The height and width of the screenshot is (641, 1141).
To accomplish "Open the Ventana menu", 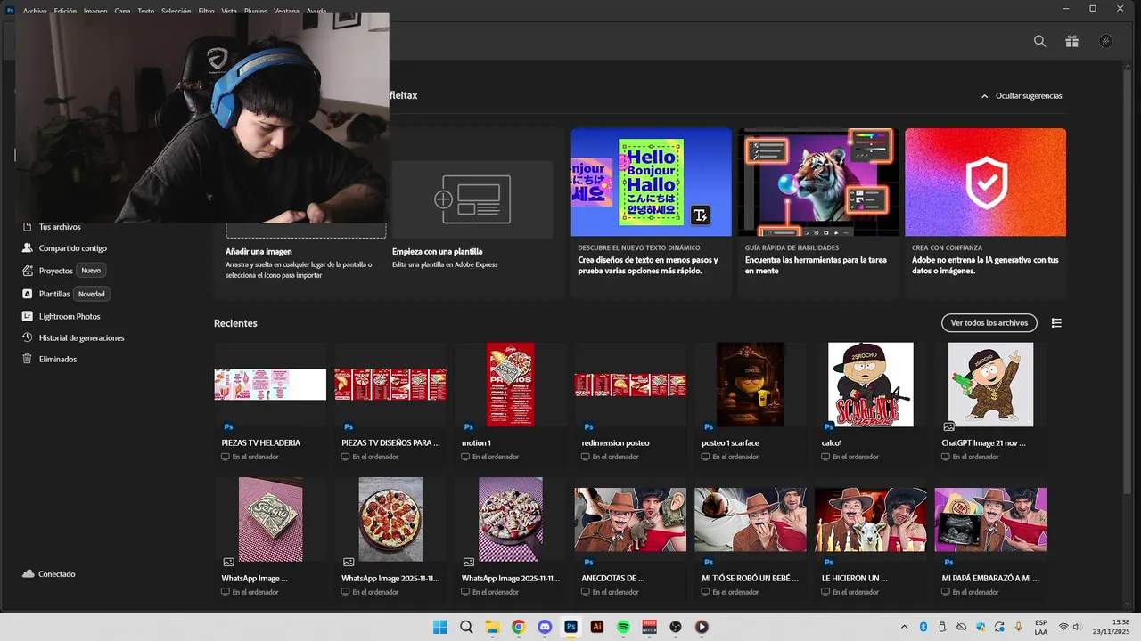I will tap(286, 12).
